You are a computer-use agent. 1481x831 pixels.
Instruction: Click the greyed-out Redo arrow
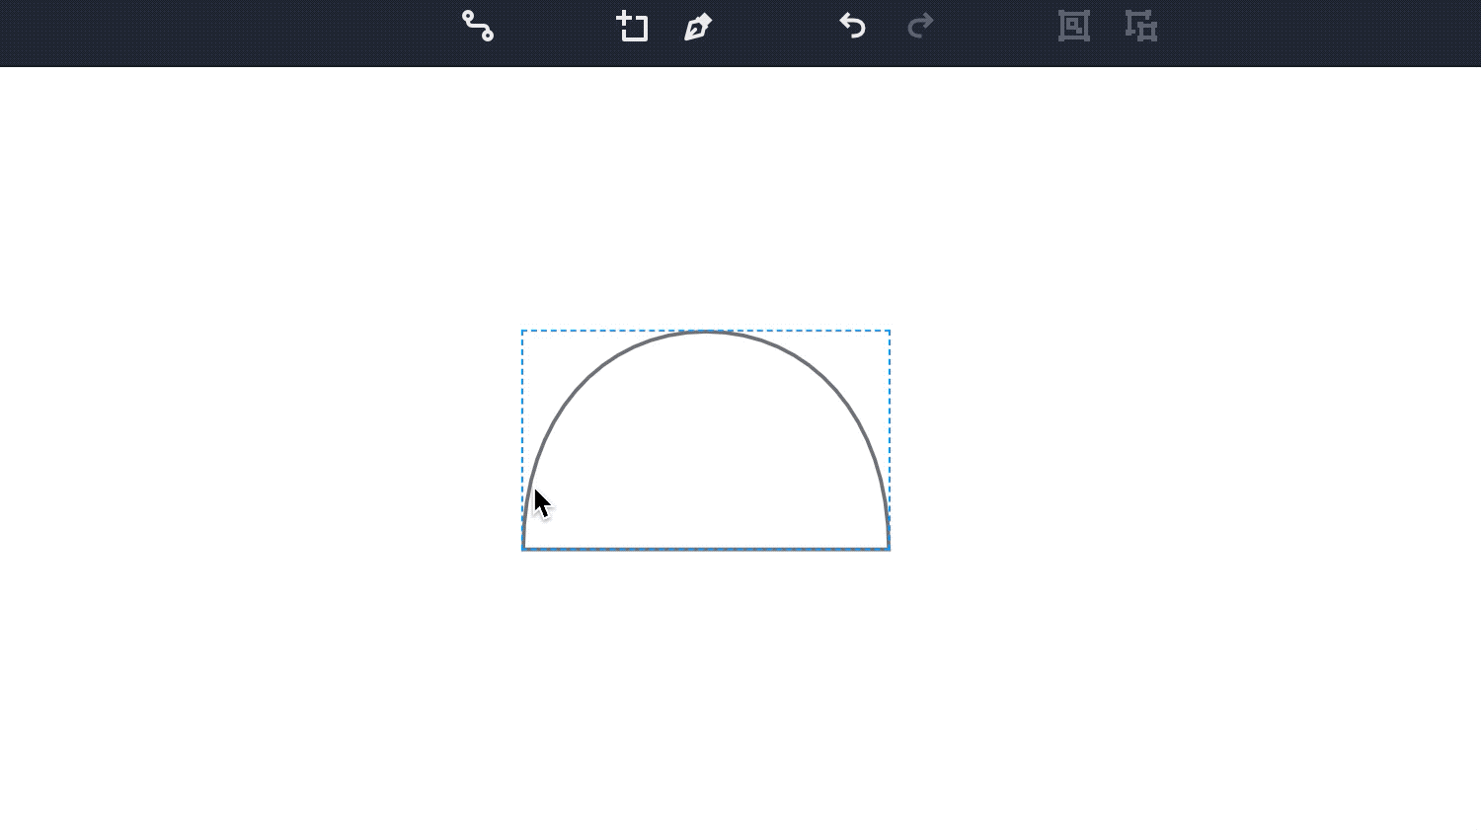coord(920,26)
